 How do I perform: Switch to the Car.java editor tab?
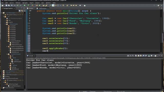30,8
